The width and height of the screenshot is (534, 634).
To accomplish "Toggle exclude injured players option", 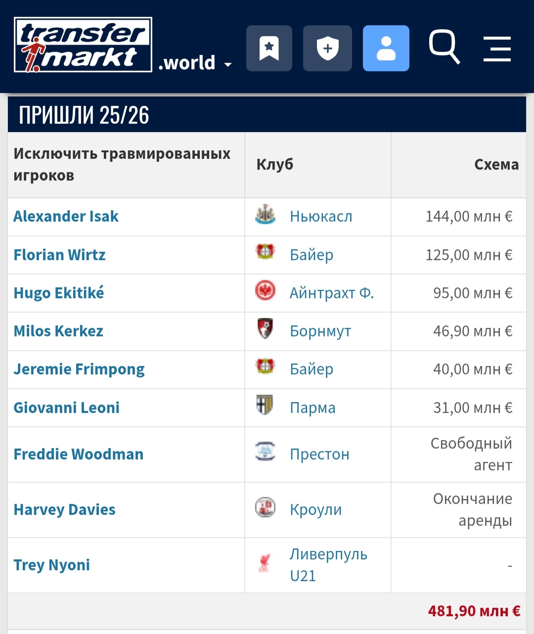I will click(x=122, y=165).
